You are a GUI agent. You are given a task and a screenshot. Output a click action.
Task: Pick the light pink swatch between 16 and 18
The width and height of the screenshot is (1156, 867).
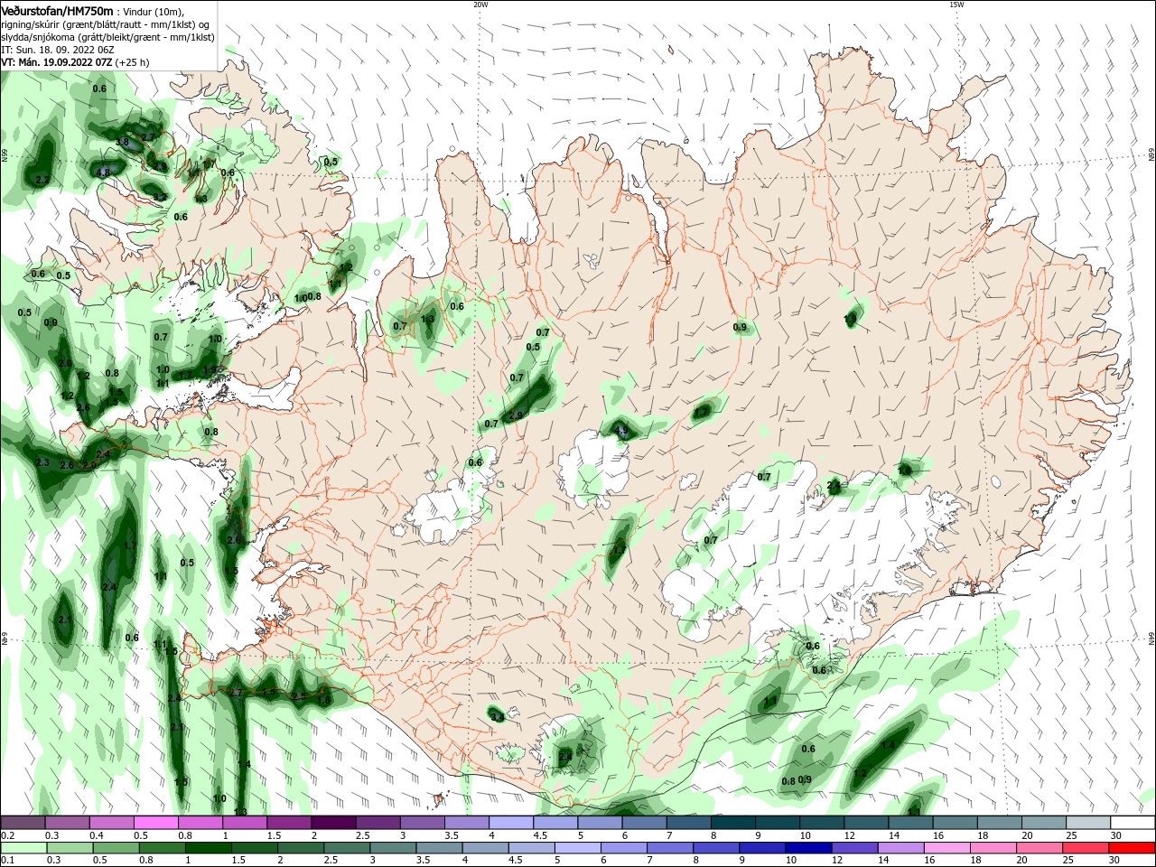coord(946,848)
